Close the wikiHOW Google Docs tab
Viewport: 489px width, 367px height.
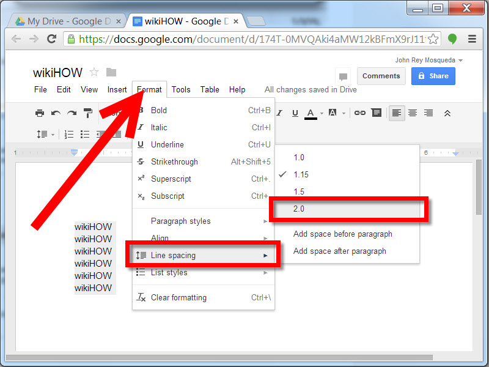[236, 21]
